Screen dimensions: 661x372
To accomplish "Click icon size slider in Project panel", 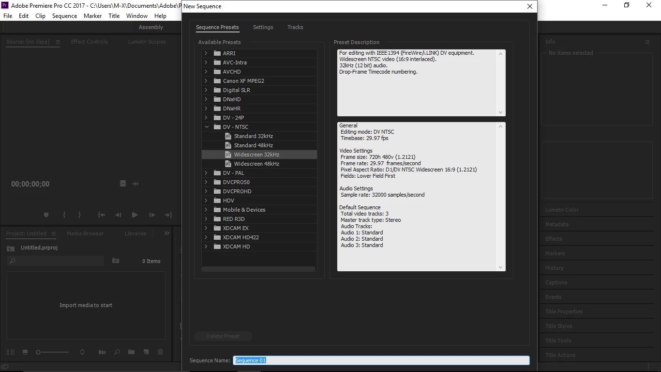I will [x=52, y=352].
